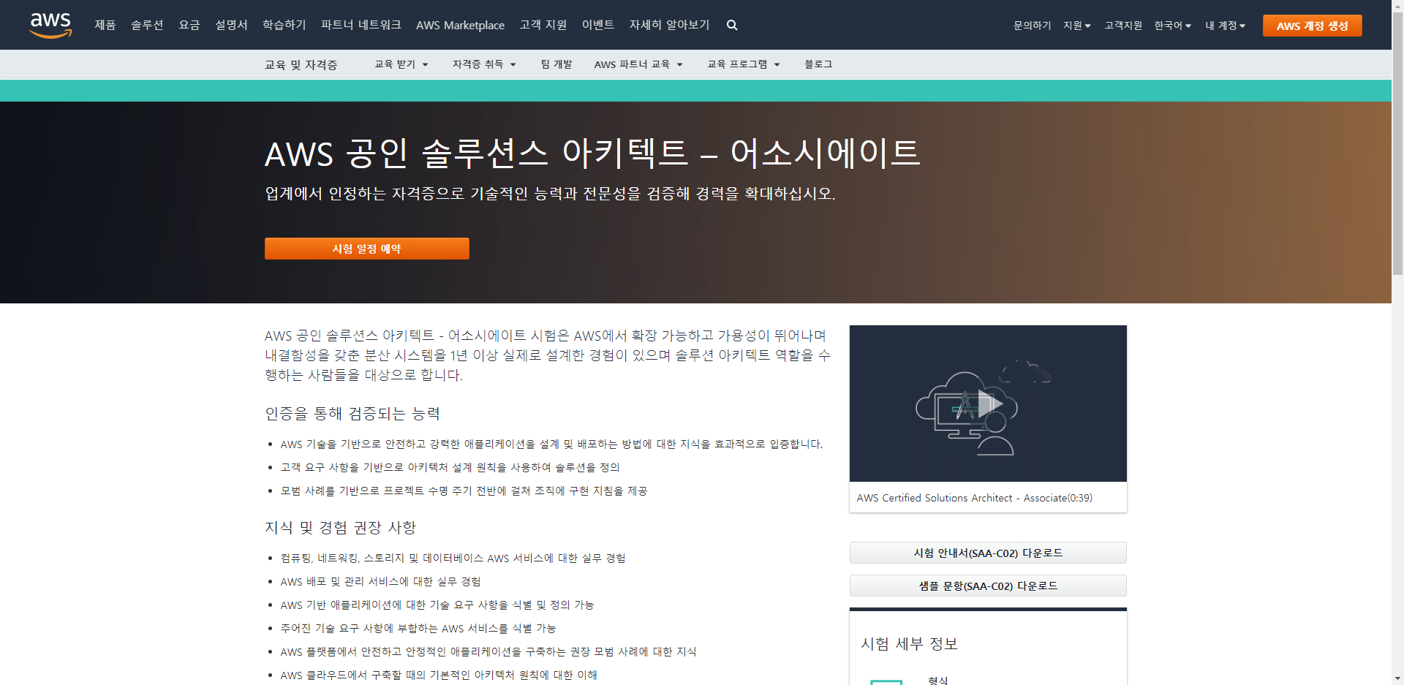Screen dimensions: 1404x685
Task: Click the page scrollbar thumb
Action: [x=1397, y=143]
